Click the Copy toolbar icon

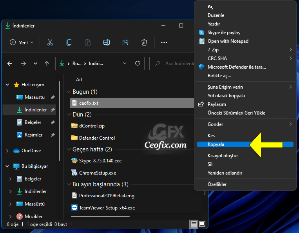69,42
